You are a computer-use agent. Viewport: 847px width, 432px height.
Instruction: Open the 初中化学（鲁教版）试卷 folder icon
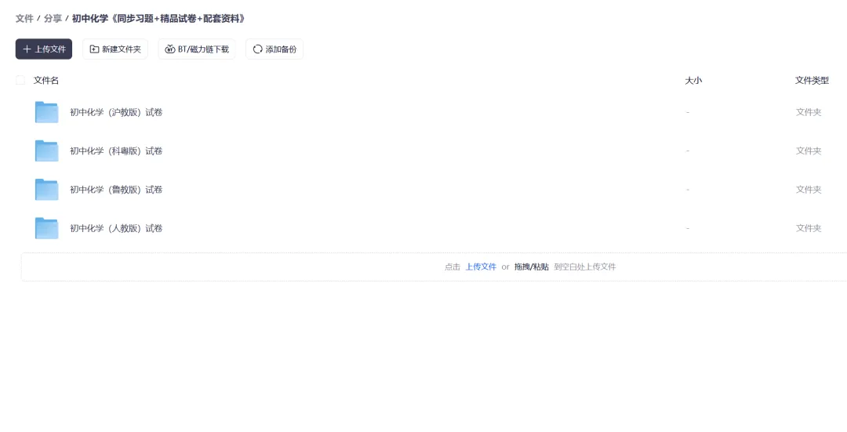pos(46,190)
